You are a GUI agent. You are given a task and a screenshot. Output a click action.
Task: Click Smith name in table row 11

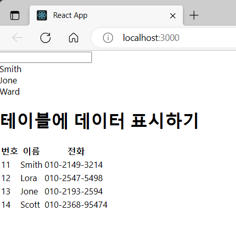coord(31,165)
